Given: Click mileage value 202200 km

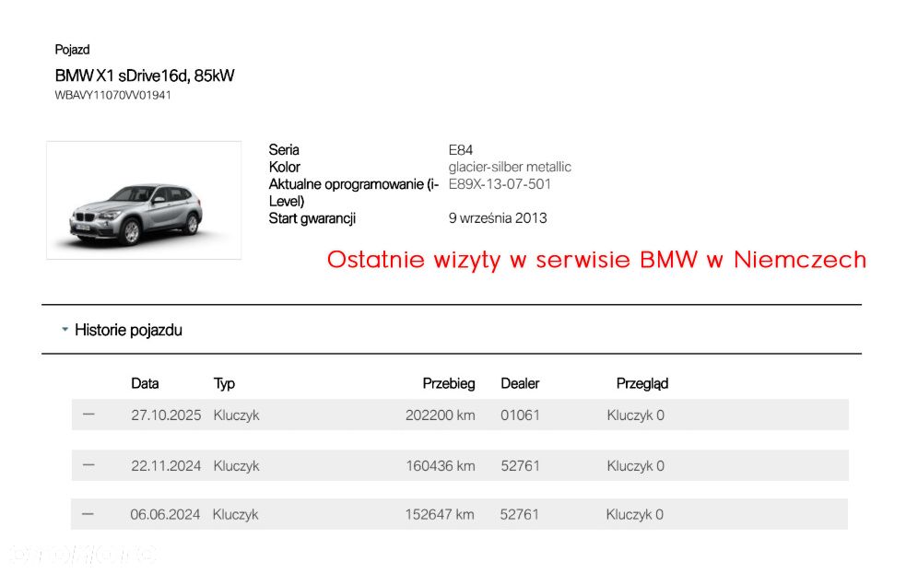Looking at the screenshot, I should (441, 415).
